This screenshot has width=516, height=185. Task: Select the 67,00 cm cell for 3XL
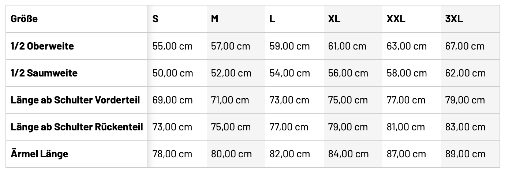[x=465, y=46]
